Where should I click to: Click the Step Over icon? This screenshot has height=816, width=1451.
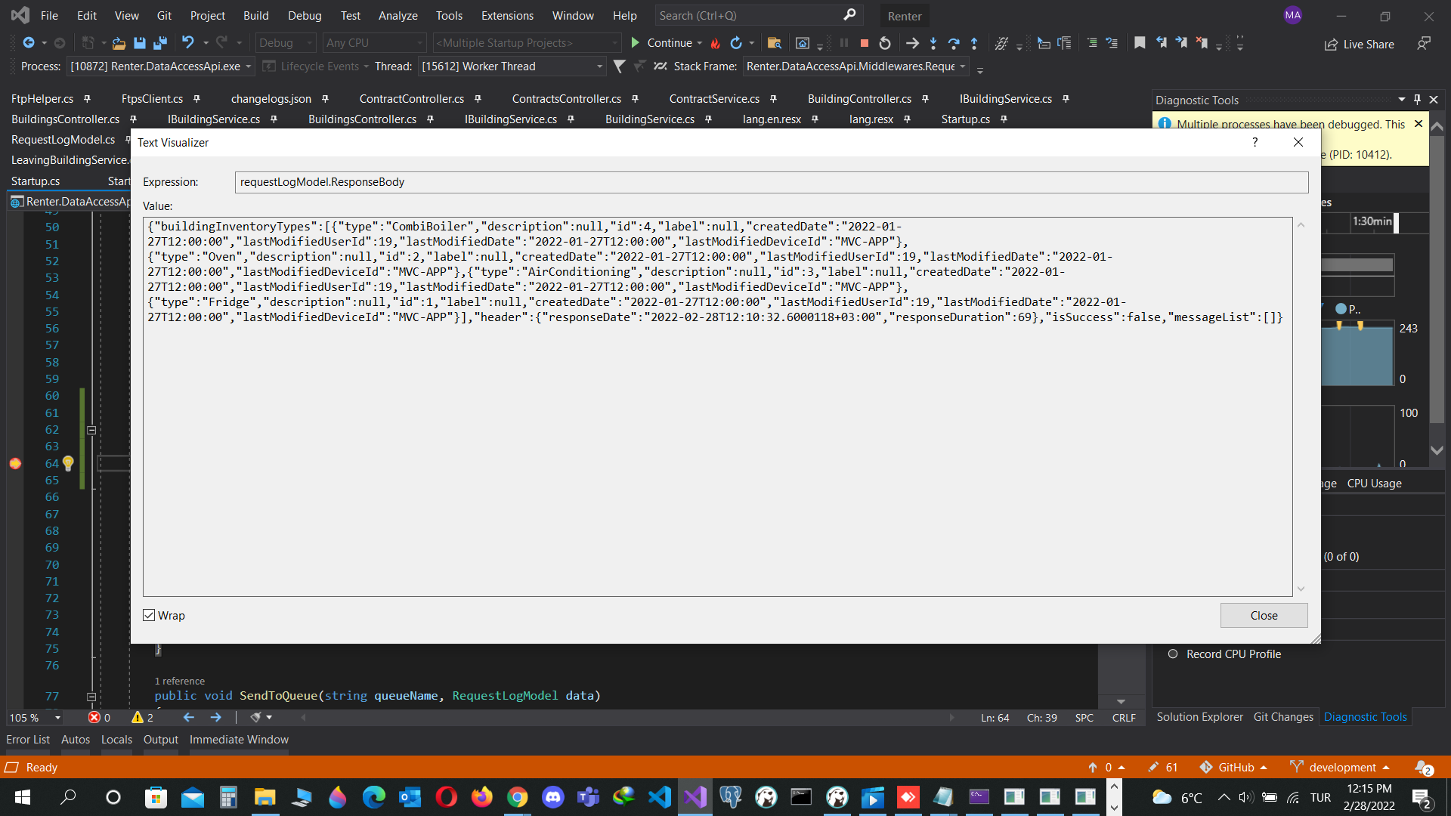coord(954,43)
